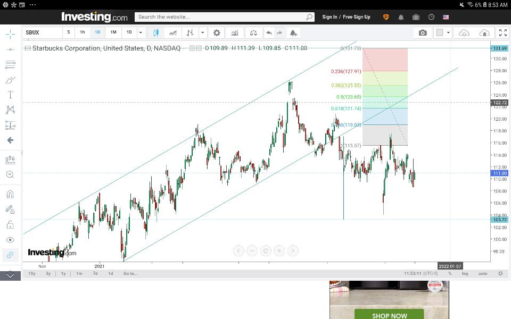Open the indicators menu
The height and width of the screenshot is (319, 511).
click(x=235, y=32)
